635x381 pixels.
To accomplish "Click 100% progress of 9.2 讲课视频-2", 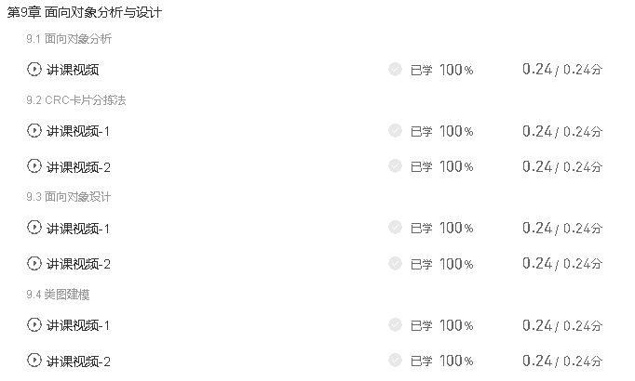I will (x=456, y=166).
